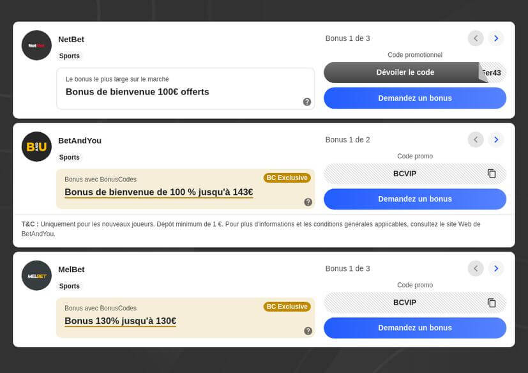The image size is (528, 373).
Task: Open the MelBet bonus help question mark
Action: point(308,330)
